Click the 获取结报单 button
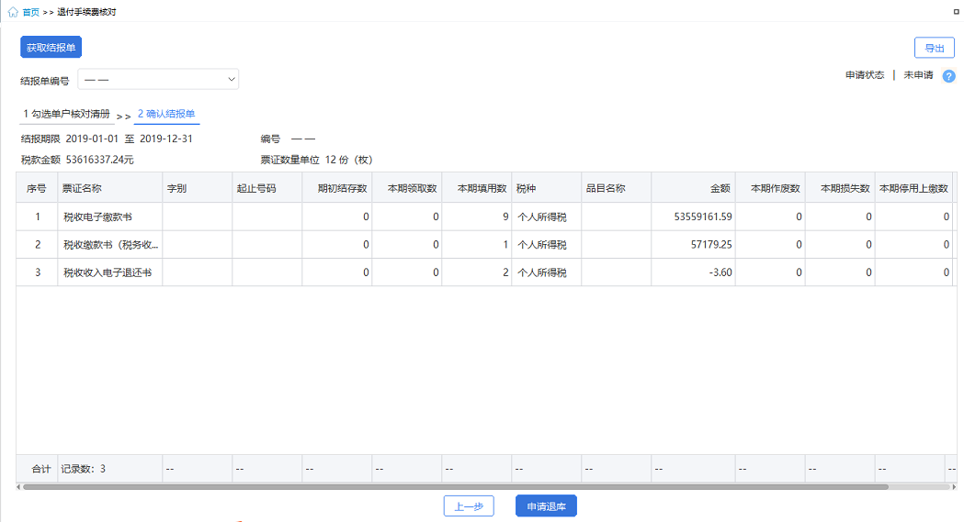964x522 pixels. point(51,47)
